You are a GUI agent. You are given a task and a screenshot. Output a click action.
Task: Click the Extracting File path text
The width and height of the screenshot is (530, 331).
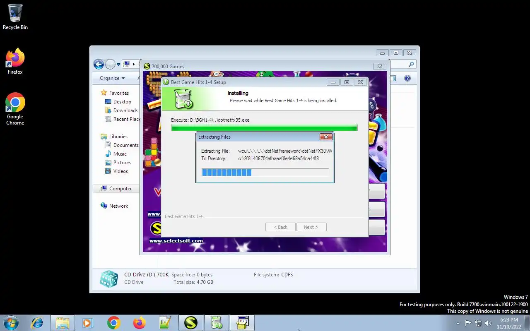tap(285, 151)
